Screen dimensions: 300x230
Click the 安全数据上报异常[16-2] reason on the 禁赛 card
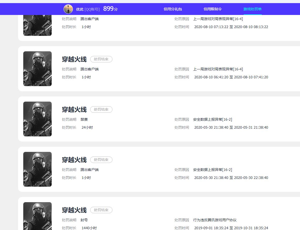click(212, 119)
